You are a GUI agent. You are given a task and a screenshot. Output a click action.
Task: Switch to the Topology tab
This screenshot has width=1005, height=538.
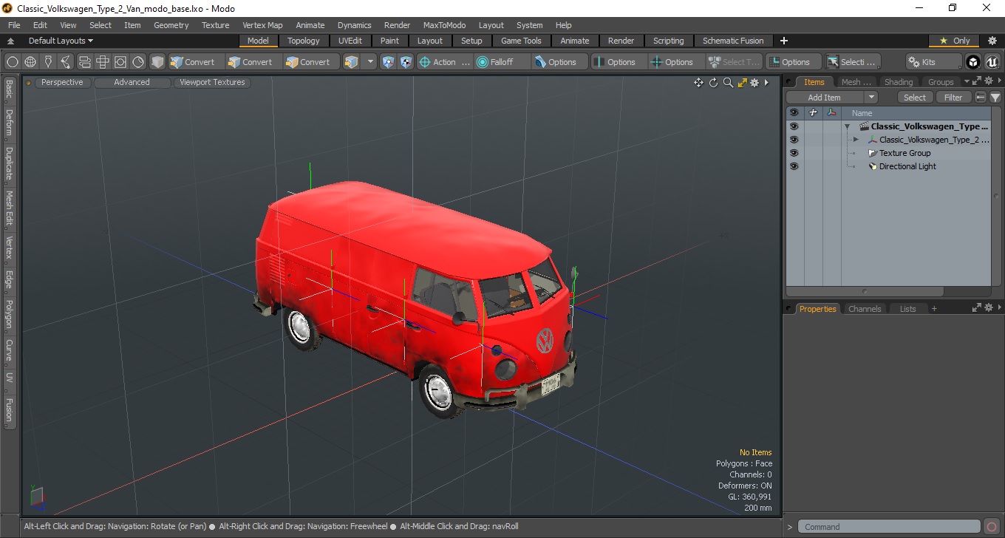point(304,41)
